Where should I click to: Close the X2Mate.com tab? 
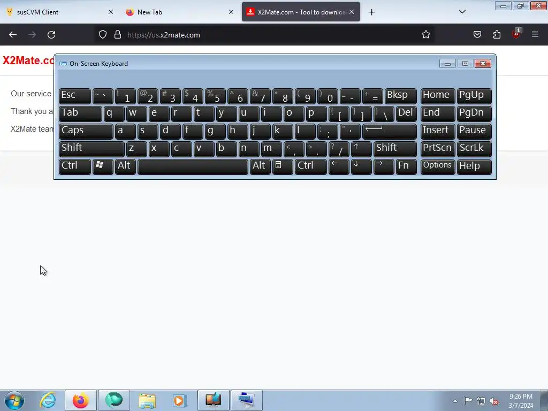pyautogui.click(x=352, y=12)
